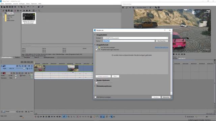Collapse the Render-Optionen section
This screenshot has width=216, height=121.
[x=95, y=80]
